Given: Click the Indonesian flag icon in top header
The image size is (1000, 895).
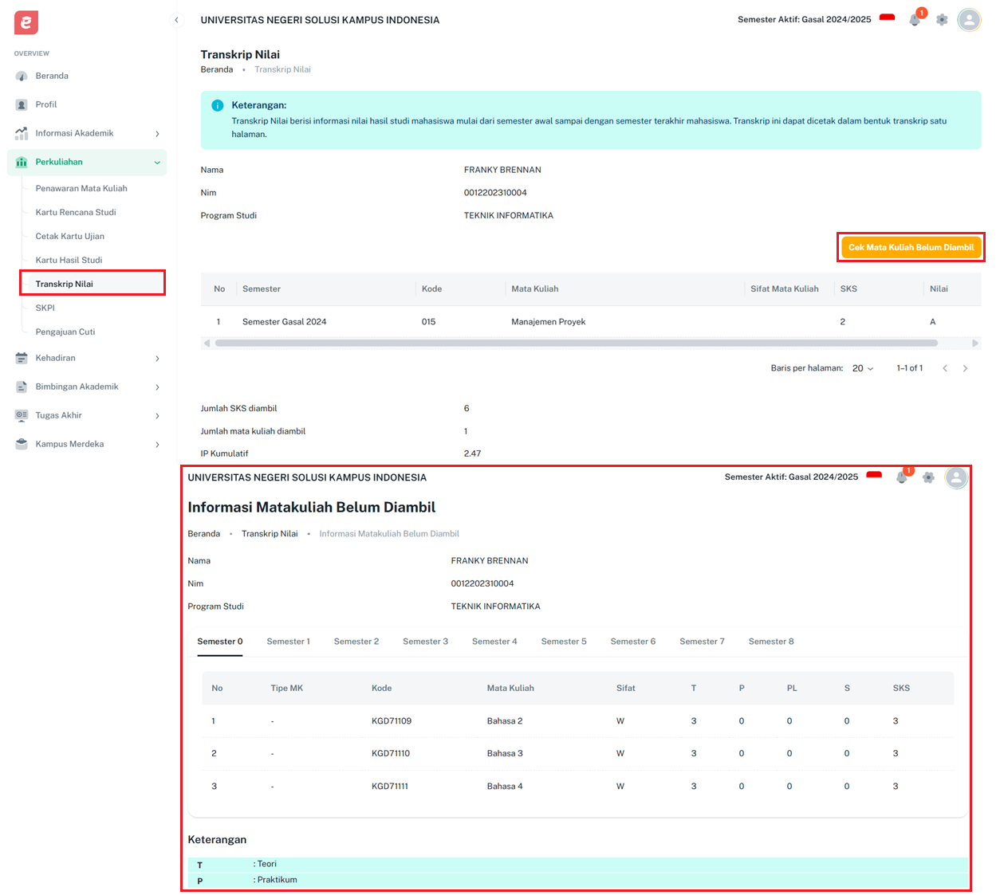Looking at the screenshot, I should tap(888, 18).
